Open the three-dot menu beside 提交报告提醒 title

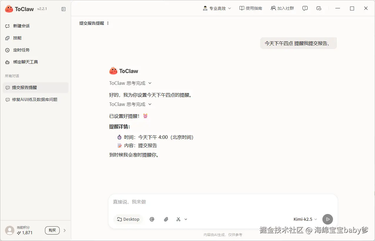(x=108, y=23)
